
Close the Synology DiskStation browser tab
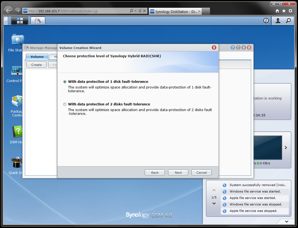click(x=199, y=11)
